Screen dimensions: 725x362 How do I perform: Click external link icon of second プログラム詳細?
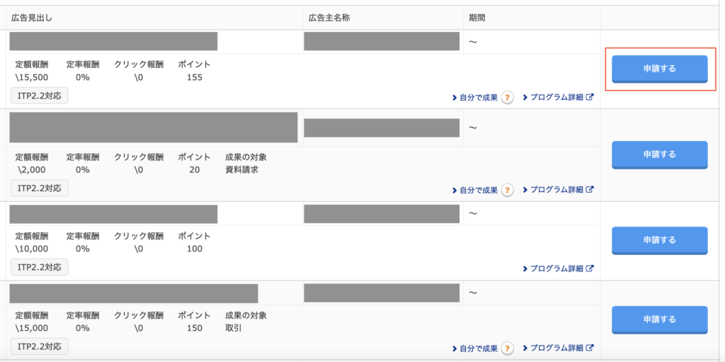click(590, 189)
